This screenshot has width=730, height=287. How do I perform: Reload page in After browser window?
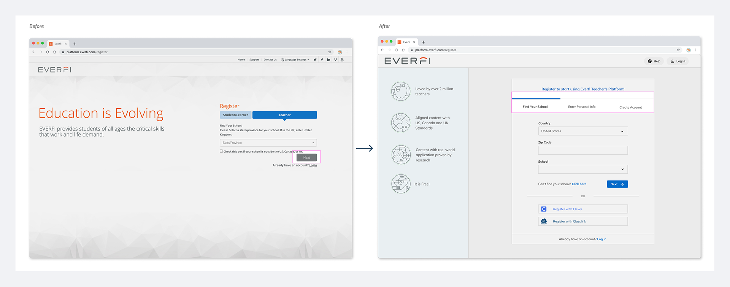[x=396, y=50]
